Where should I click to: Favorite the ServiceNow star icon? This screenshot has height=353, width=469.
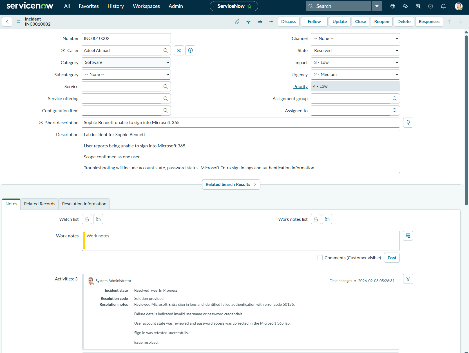tap(249, 6)
